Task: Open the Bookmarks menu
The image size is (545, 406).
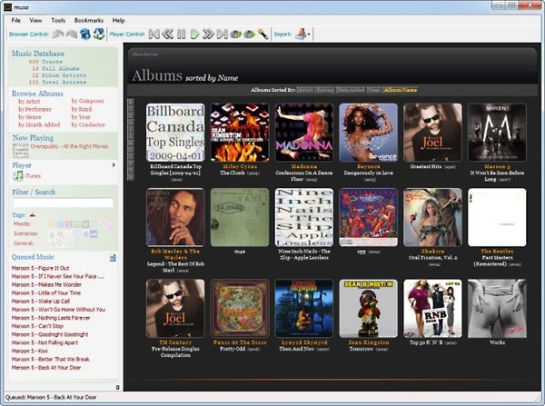Action: click(x=89, y=19)
